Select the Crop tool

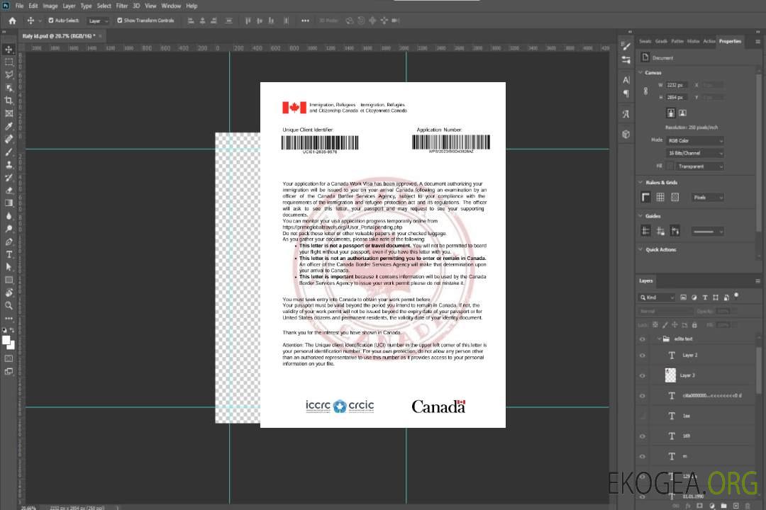pos(9,101)
